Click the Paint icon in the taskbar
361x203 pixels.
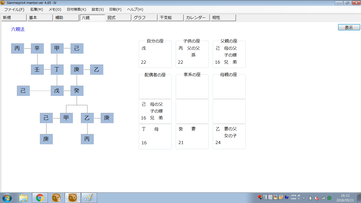89,198
